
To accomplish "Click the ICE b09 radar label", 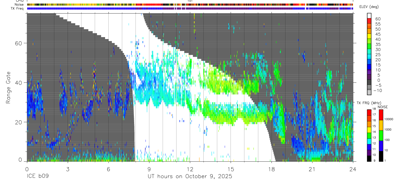I will coord(38,176).
